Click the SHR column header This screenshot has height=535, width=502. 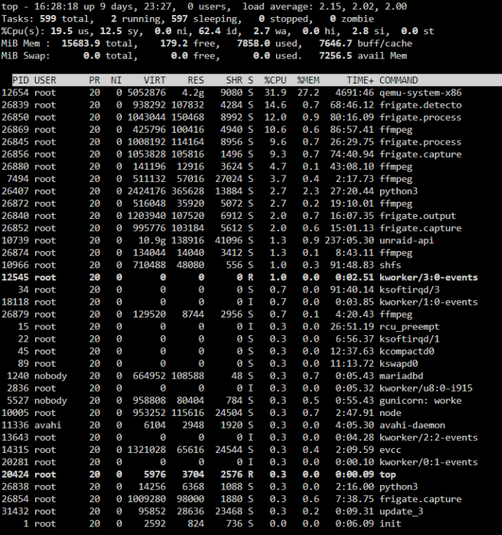(234, 80)
